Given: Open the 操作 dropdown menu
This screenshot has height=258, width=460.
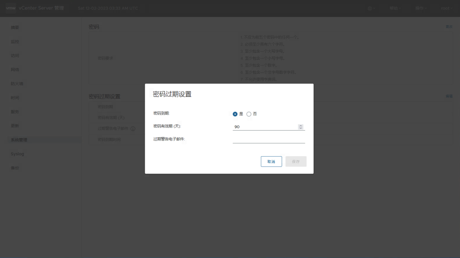Looking at the screenshot, I should point(420,8).
